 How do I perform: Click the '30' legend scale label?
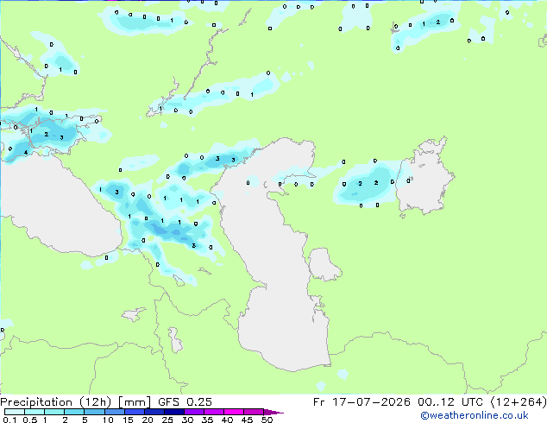[x=187, y=420]
